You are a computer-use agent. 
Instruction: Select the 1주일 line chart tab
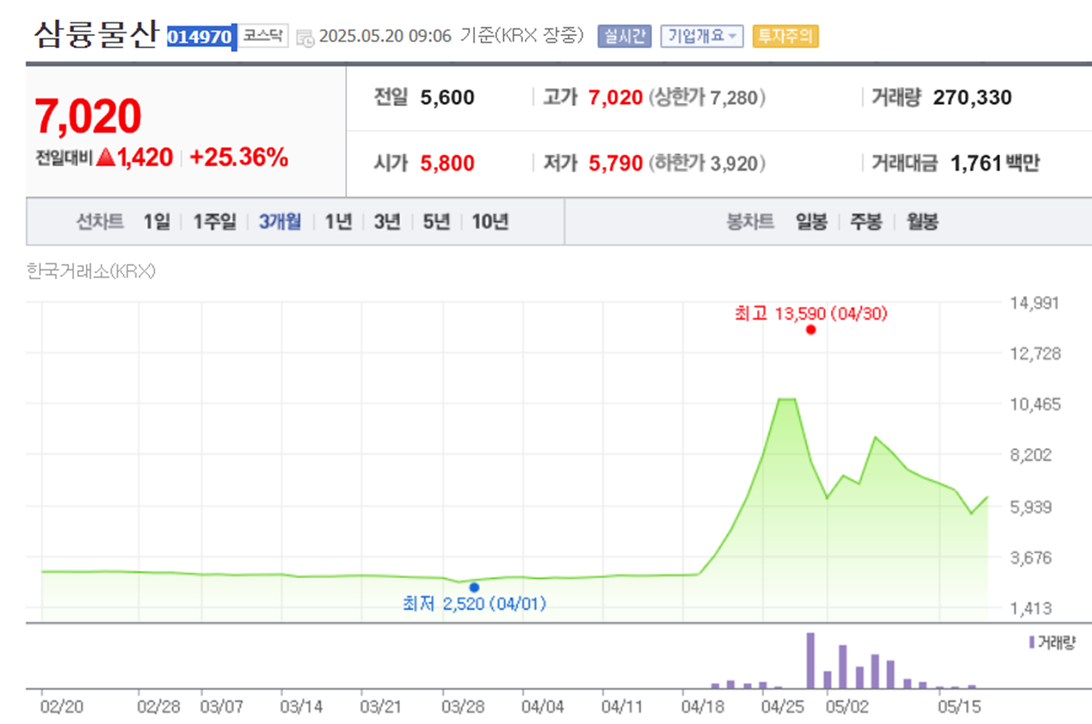tap(215, 222)
